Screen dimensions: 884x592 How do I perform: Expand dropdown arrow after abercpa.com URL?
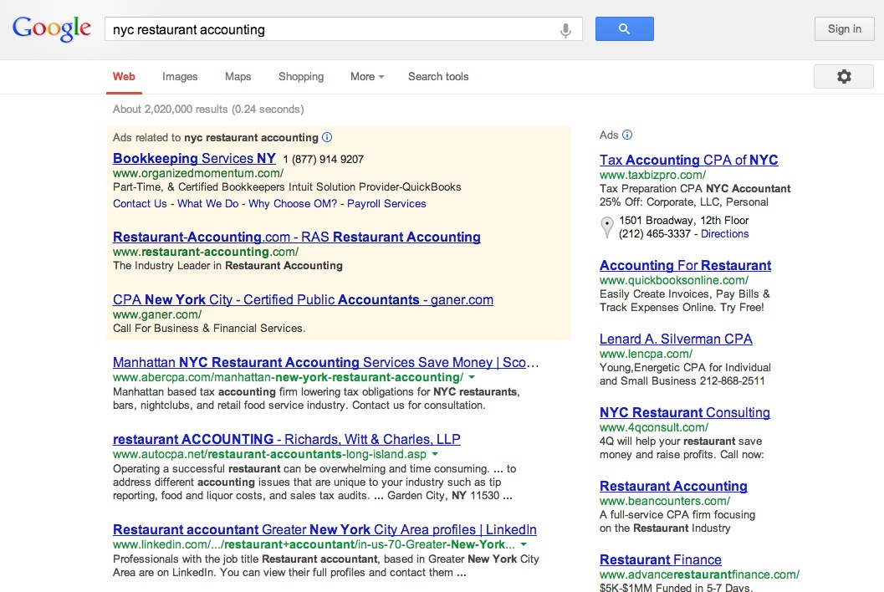coord(472,377)
